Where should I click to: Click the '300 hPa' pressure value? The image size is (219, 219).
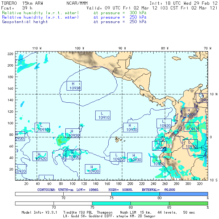(138, 13)
